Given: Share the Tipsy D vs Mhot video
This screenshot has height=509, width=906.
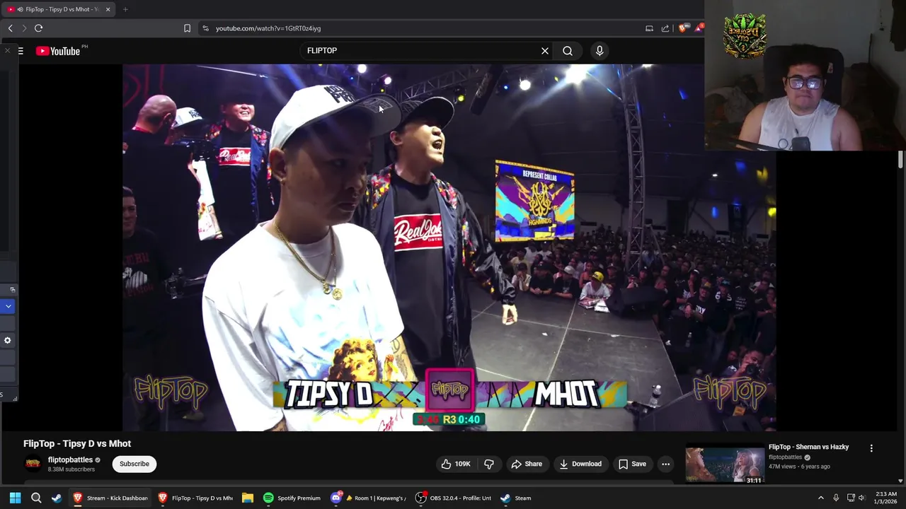Looking at the screenshot, I should click(526, 464).
